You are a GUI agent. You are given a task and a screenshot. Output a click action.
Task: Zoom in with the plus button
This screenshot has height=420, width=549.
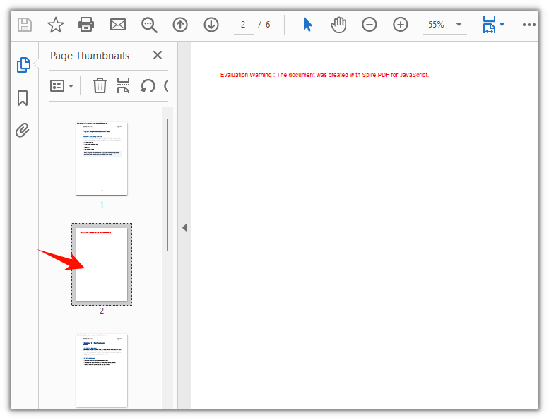(x=401, y=25)
